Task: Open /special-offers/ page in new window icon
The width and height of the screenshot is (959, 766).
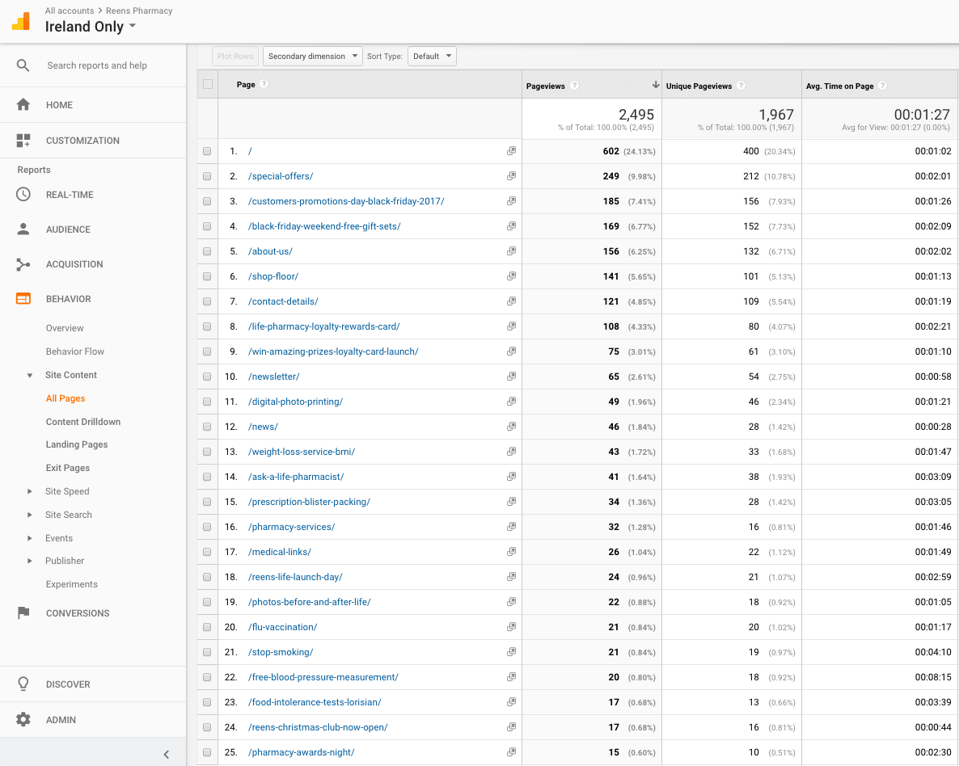Action: pos(511,176)
